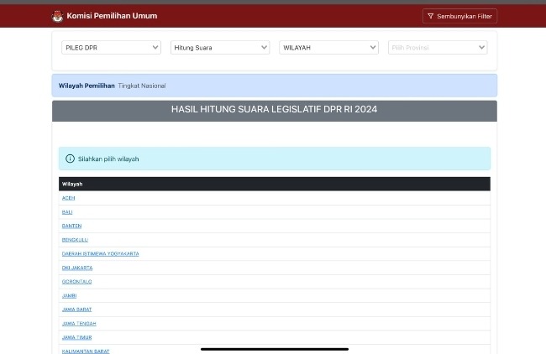546x354 pixels.
Task: Choose the JAWA TIMUR link
Action: click(76, 337)
